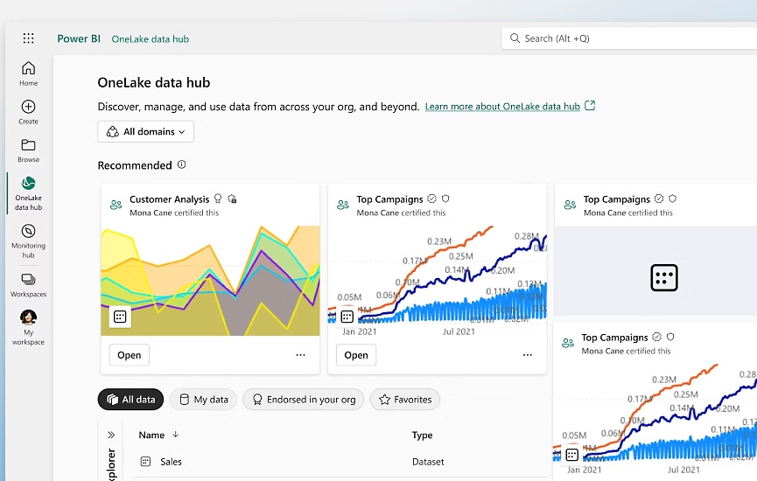Expand the collapsed Explorer pane chevron
Screen dimensions: 757x481
coord(111,435)
